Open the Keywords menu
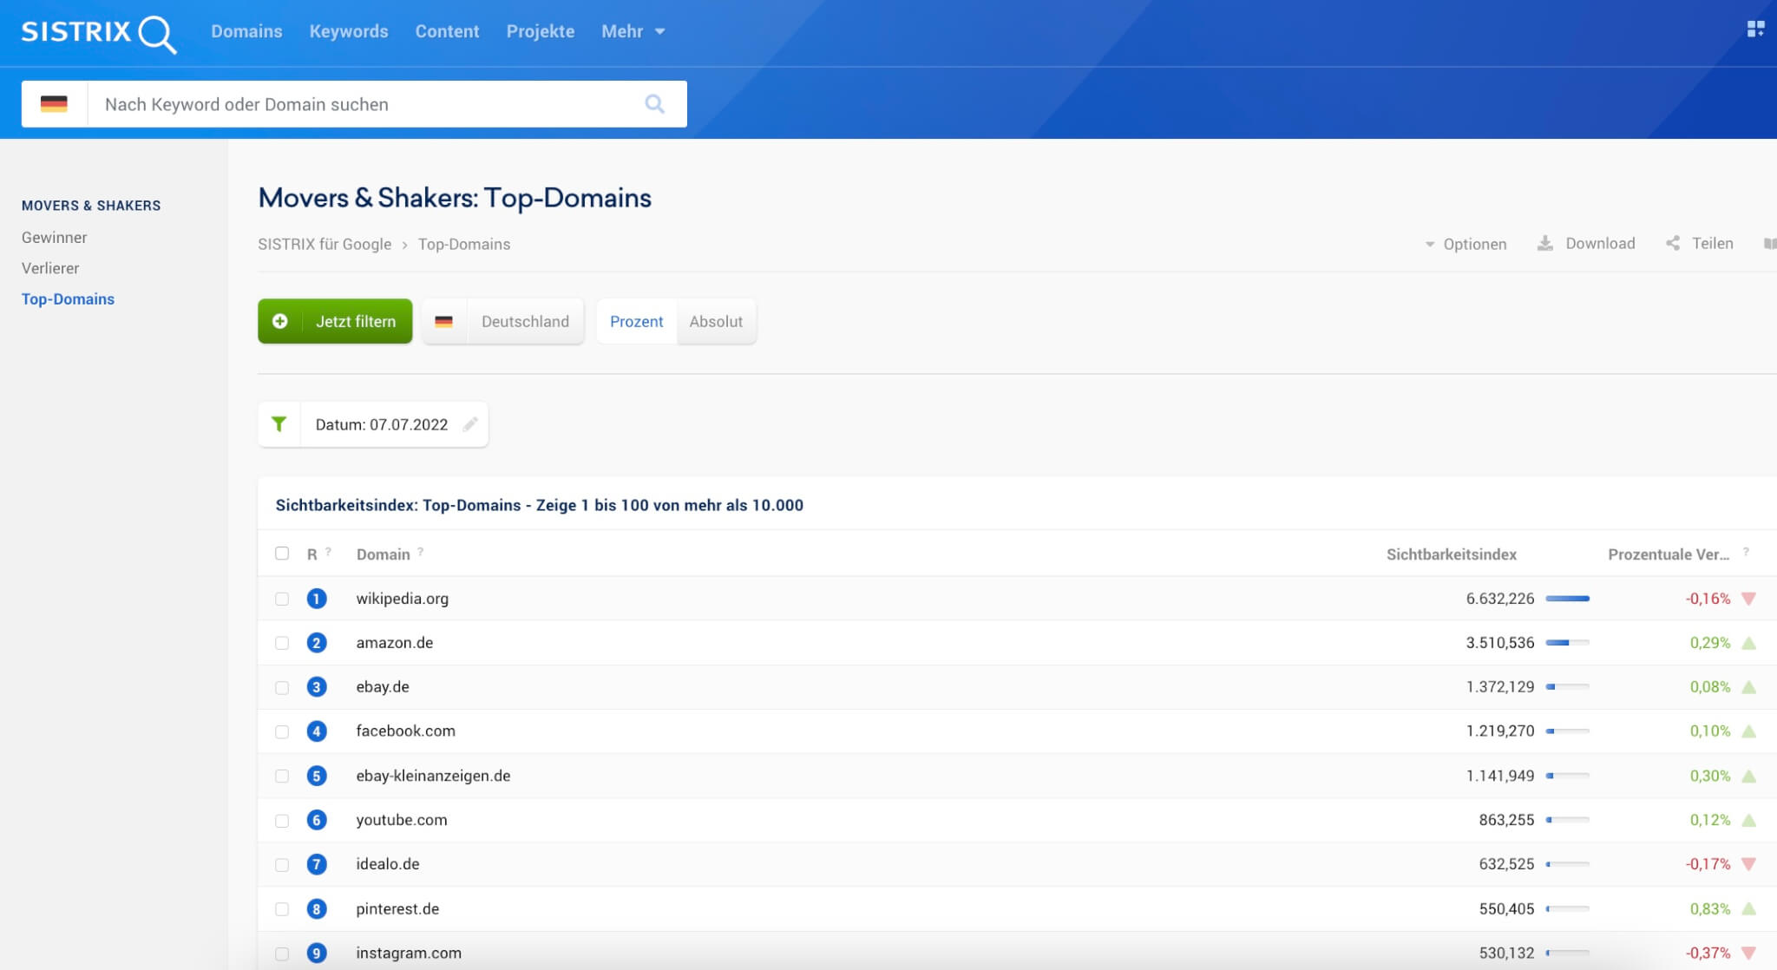The width and height of the screenshot is (1777, 970). [x=349, y=31]
